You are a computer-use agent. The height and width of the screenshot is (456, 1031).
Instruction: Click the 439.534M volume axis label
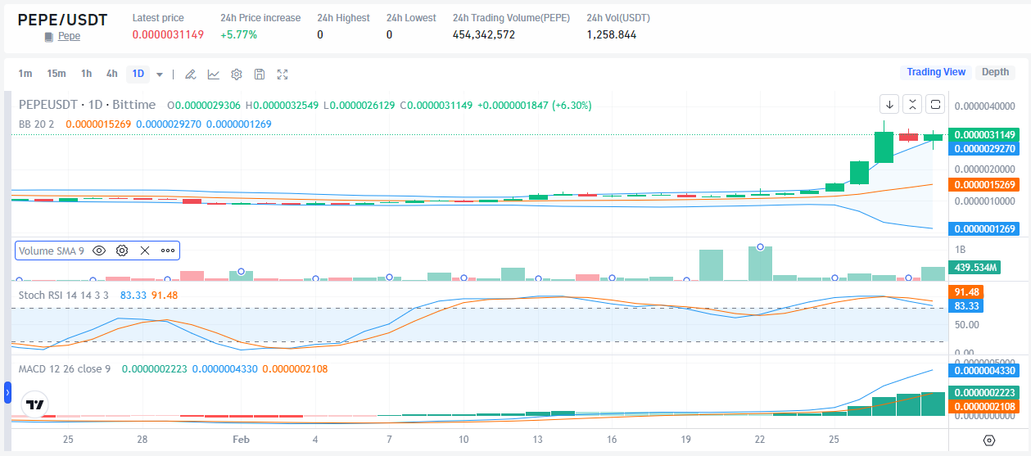pyautogui.click(x=973, y=267)
